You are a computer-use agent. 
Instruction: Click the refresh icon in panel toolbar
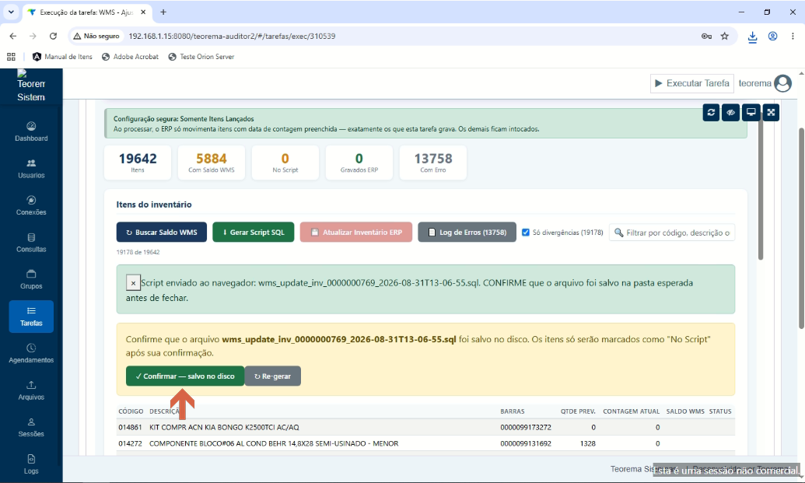[711, 113]
